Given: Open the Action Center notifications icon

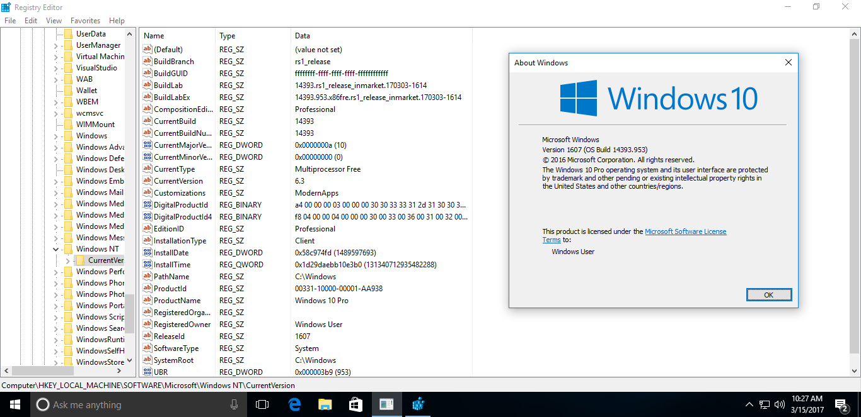Looking at the screenshot, I should click(x=841, y=404).
